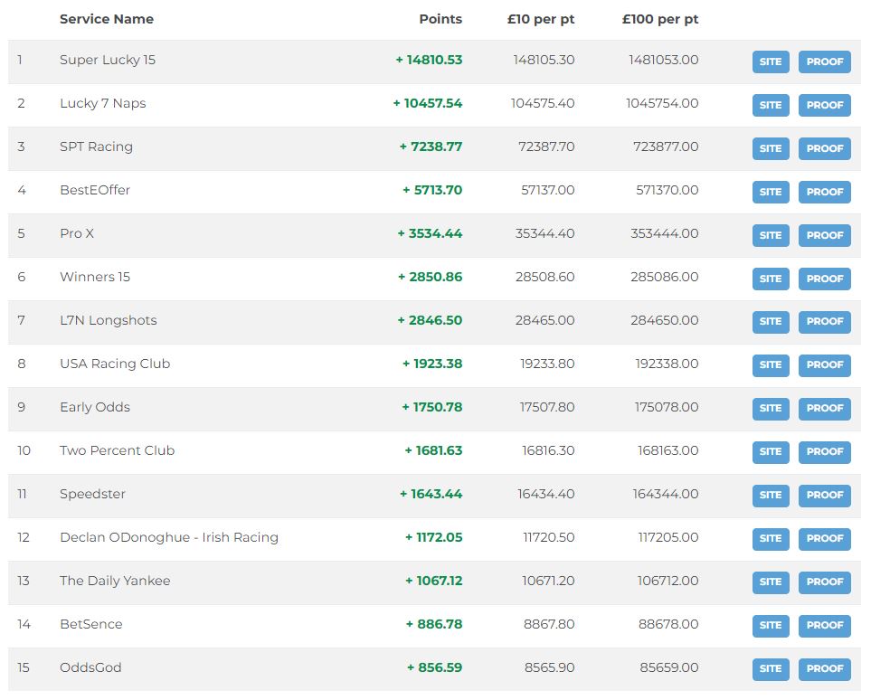The width and height of the screenshot is (871, 700).
Task: Click the SITE button for Super Lucky 15
Action: point(770,61)
